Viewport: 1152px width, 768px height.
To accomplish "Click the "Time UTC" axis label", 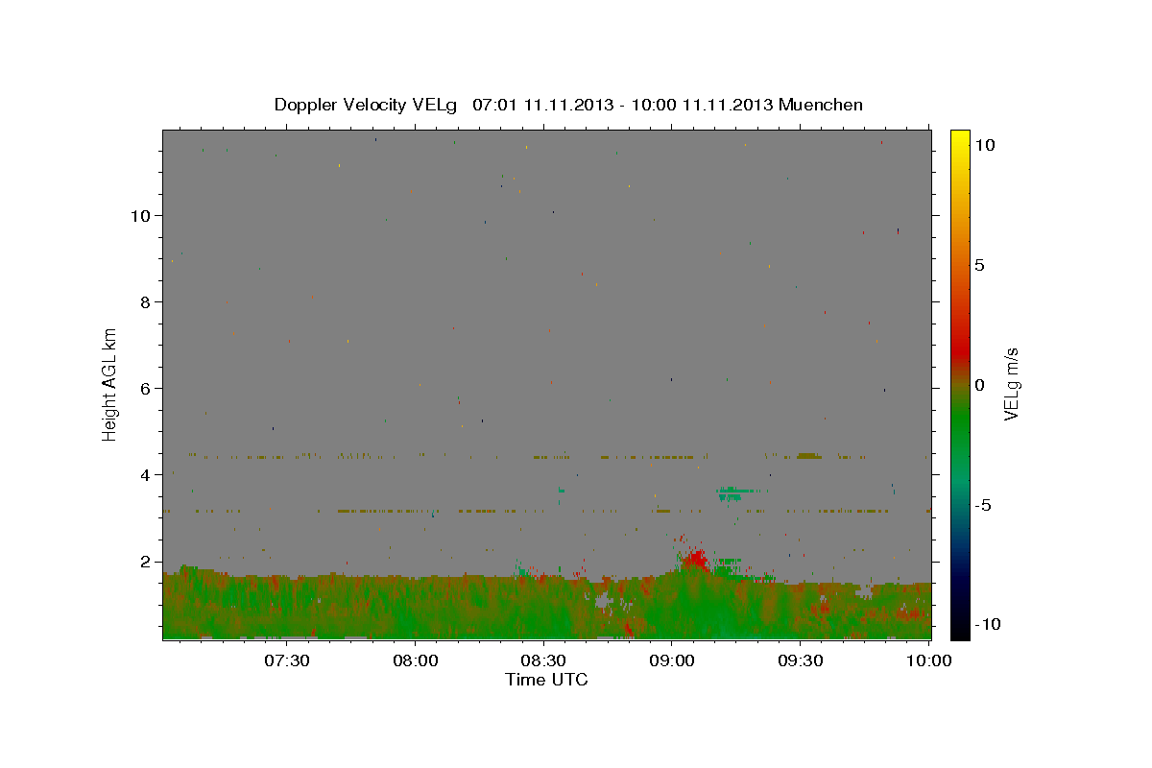I will point(546,680).
